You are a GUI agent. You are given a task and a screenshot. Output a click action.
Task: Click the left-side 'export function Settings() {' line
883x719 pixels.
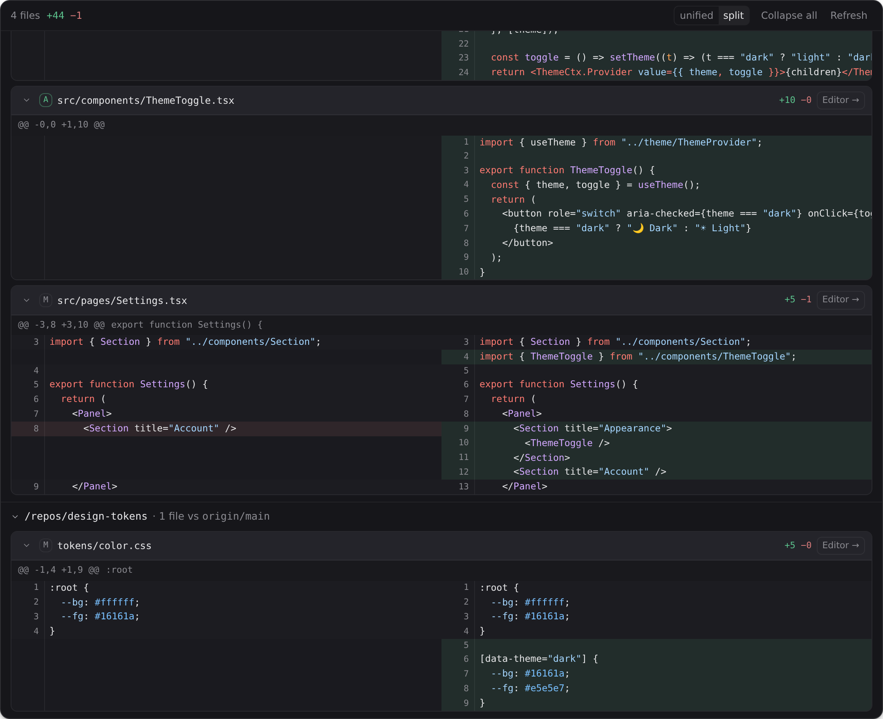coord(226,384)
